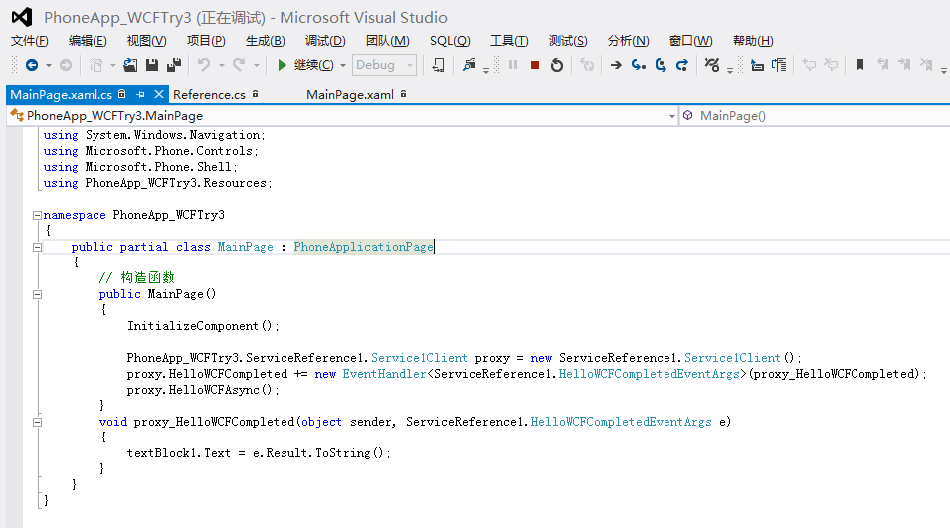The width and height of the screenshot is (950, 528).
Task: Open the 工具(T) menu
Action: (x=509, y=41)
